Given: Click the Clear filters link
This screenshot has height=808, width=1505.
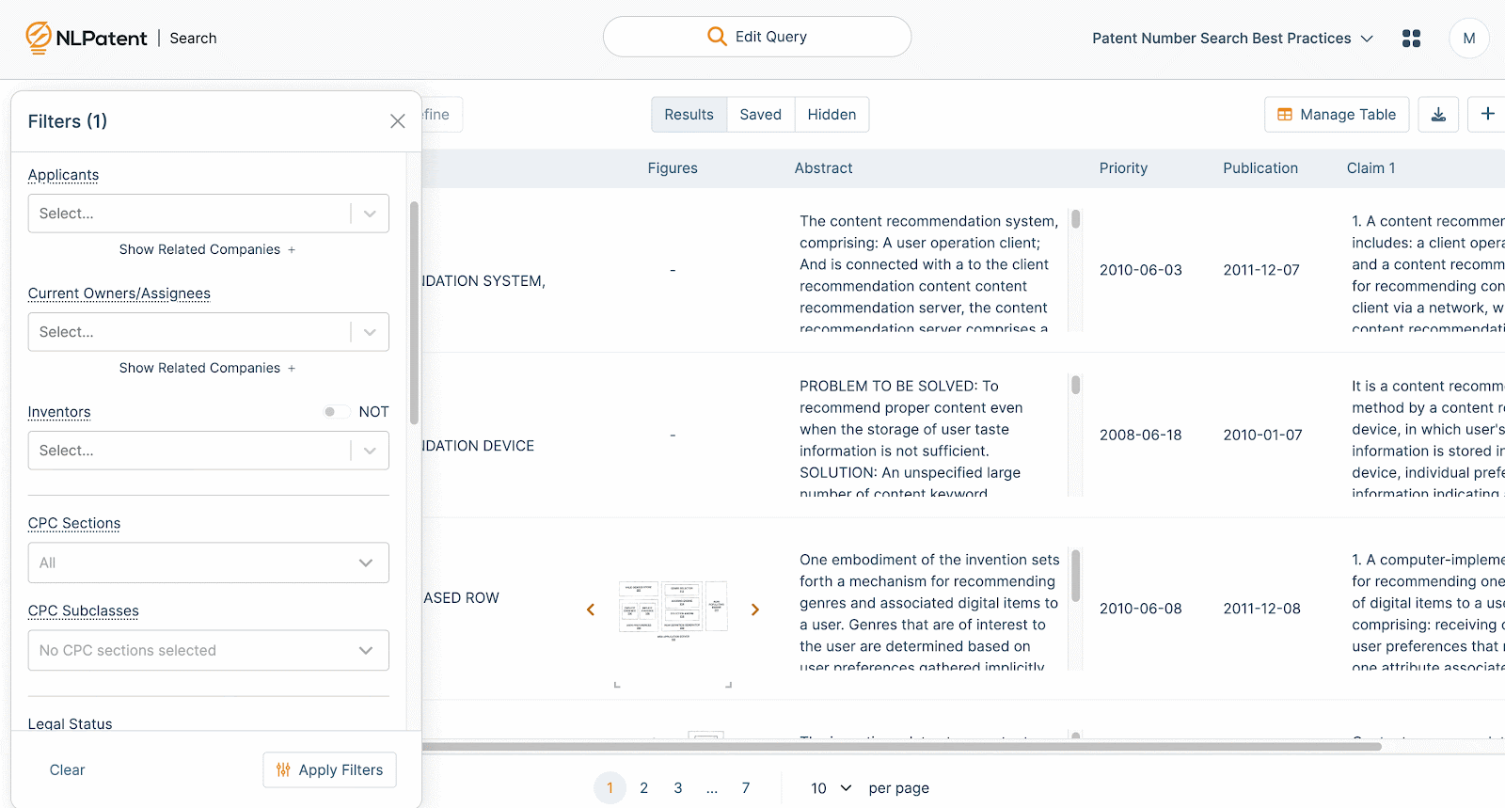Looking at the screenshot, I should 67,769.
